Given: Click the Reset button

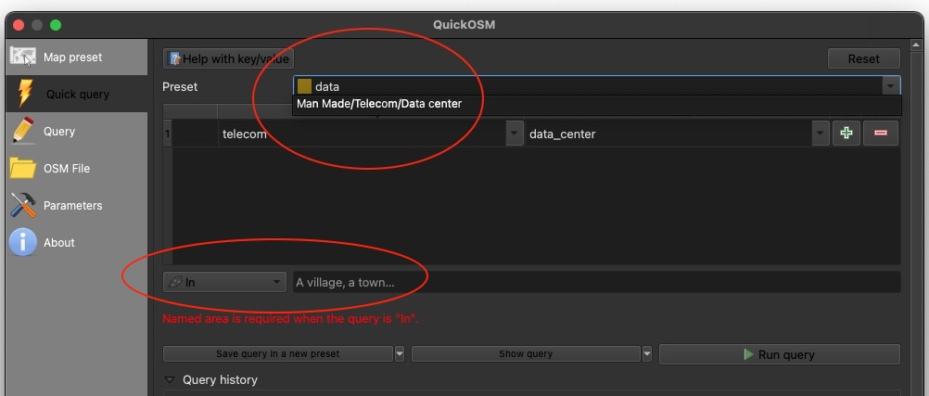Looking at the screenshot, I should [863, 58].
